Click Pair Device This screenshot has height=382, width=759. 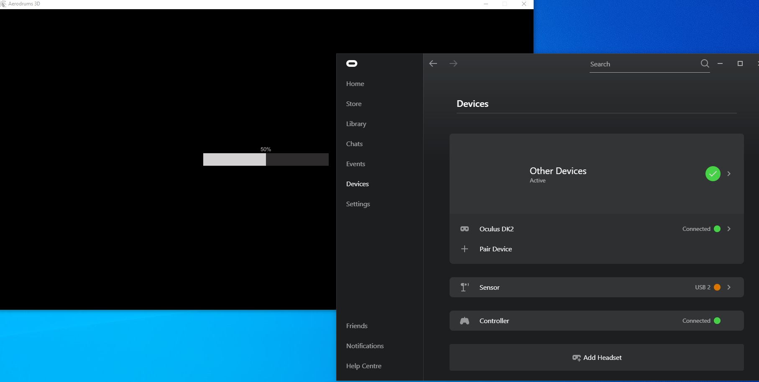point(496,249)
